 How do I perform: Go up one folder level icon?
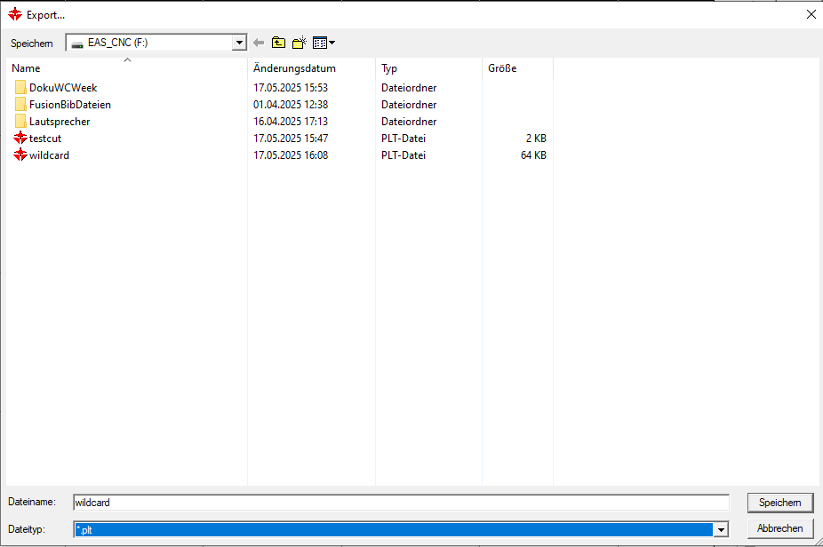click(x=279, y=43)
